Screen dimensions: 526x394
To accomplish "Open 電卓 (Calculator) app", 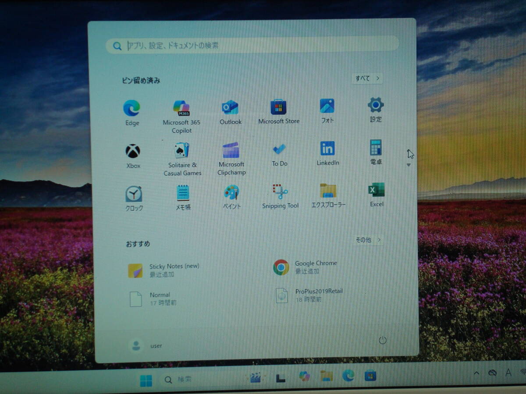I will (x=376, y=152).
